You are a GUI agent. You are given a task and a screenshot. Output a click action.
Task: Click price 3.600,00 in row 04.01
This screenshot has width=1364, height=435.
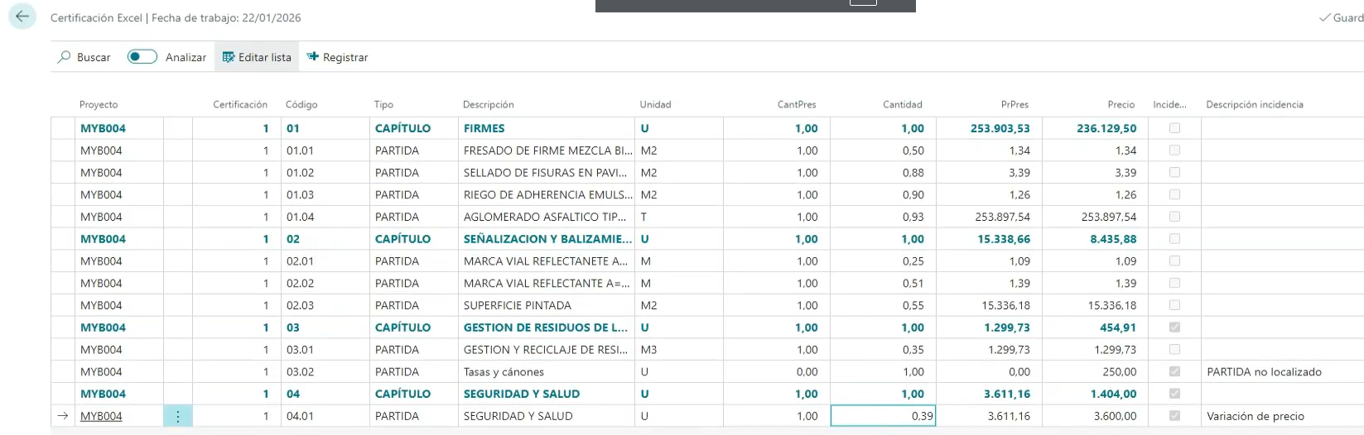(1115, 416)
